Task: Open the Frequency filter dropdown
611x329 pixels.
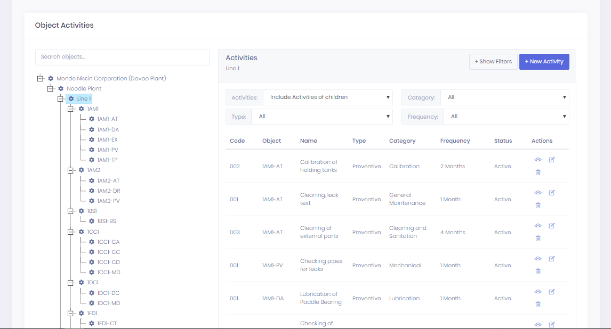Action: 505,117
